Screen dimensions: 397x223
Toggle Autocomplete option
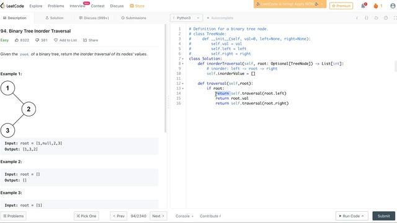click(x=220, y=18)
